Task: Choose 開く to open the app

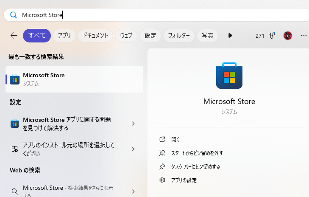Action: 175,140
